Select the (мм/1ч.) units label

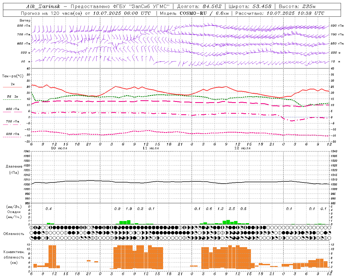click(x=14, y=217)
